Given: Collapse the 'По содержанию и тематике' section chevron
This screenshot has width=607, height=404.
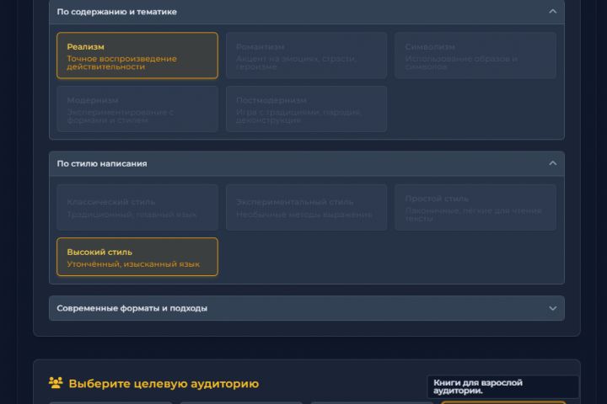Looking at the screenshot, I should [552, 12].
